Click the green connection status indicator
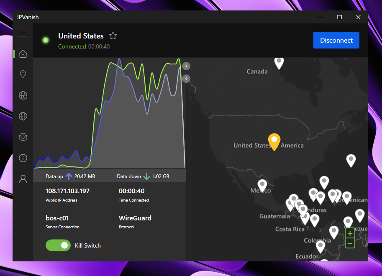Viewport: 382px width, 276px height. click(x=46, y=40)
